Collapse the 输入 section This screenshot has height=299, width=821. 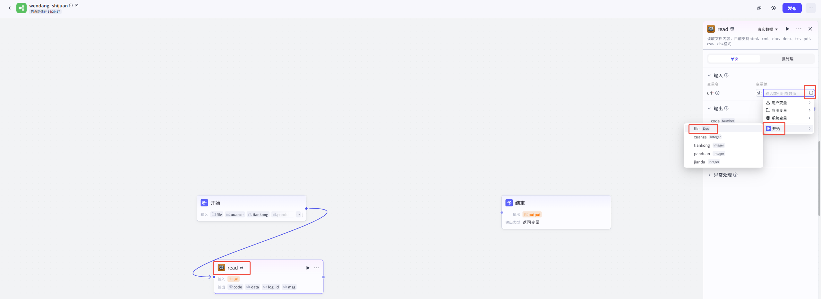tap(709, 76)
